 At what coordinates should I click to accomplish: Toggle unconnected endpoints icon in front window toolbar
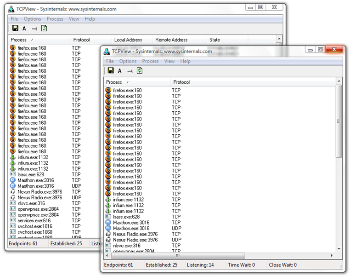(x=130, y=71)
